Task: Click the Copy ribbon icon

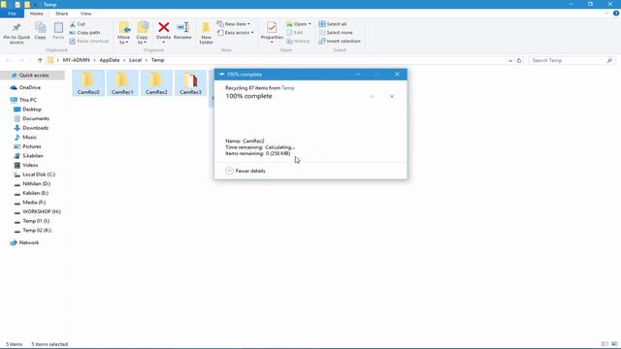Action: click(x=40, y=31)
